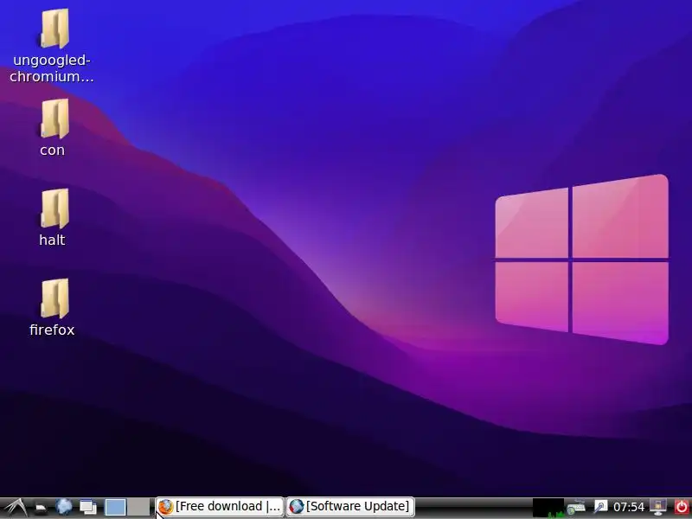The height and width of the screenshot is (519, 692).
Task: Select the con folder icon
Action: pyautogui.click(x=54, y=119)
